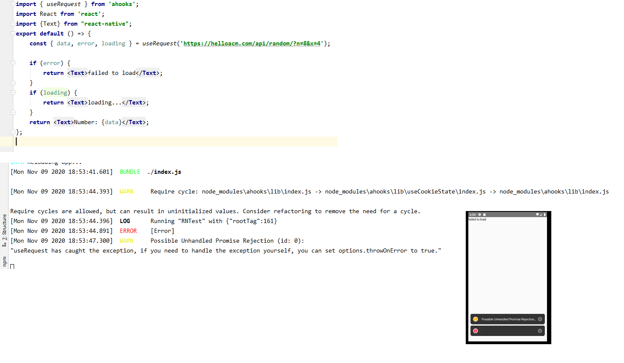
Task: Open the Possible Unhandled Promise Rejection message
Action: pyautogui.click(x=509, y=319)
